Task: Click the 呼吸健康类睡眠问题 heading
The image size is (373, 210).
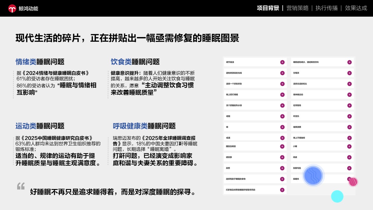Action: point(144,126)
